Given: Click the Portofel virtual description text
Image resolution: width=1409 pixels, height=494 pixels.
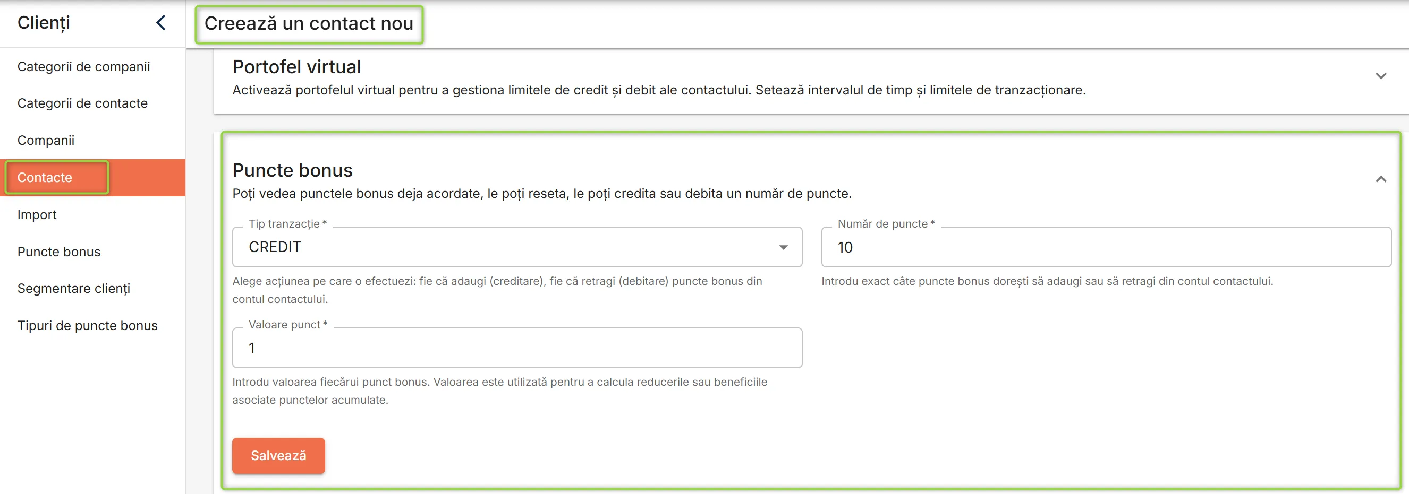Looking at the screenshot, I should 659,90.
